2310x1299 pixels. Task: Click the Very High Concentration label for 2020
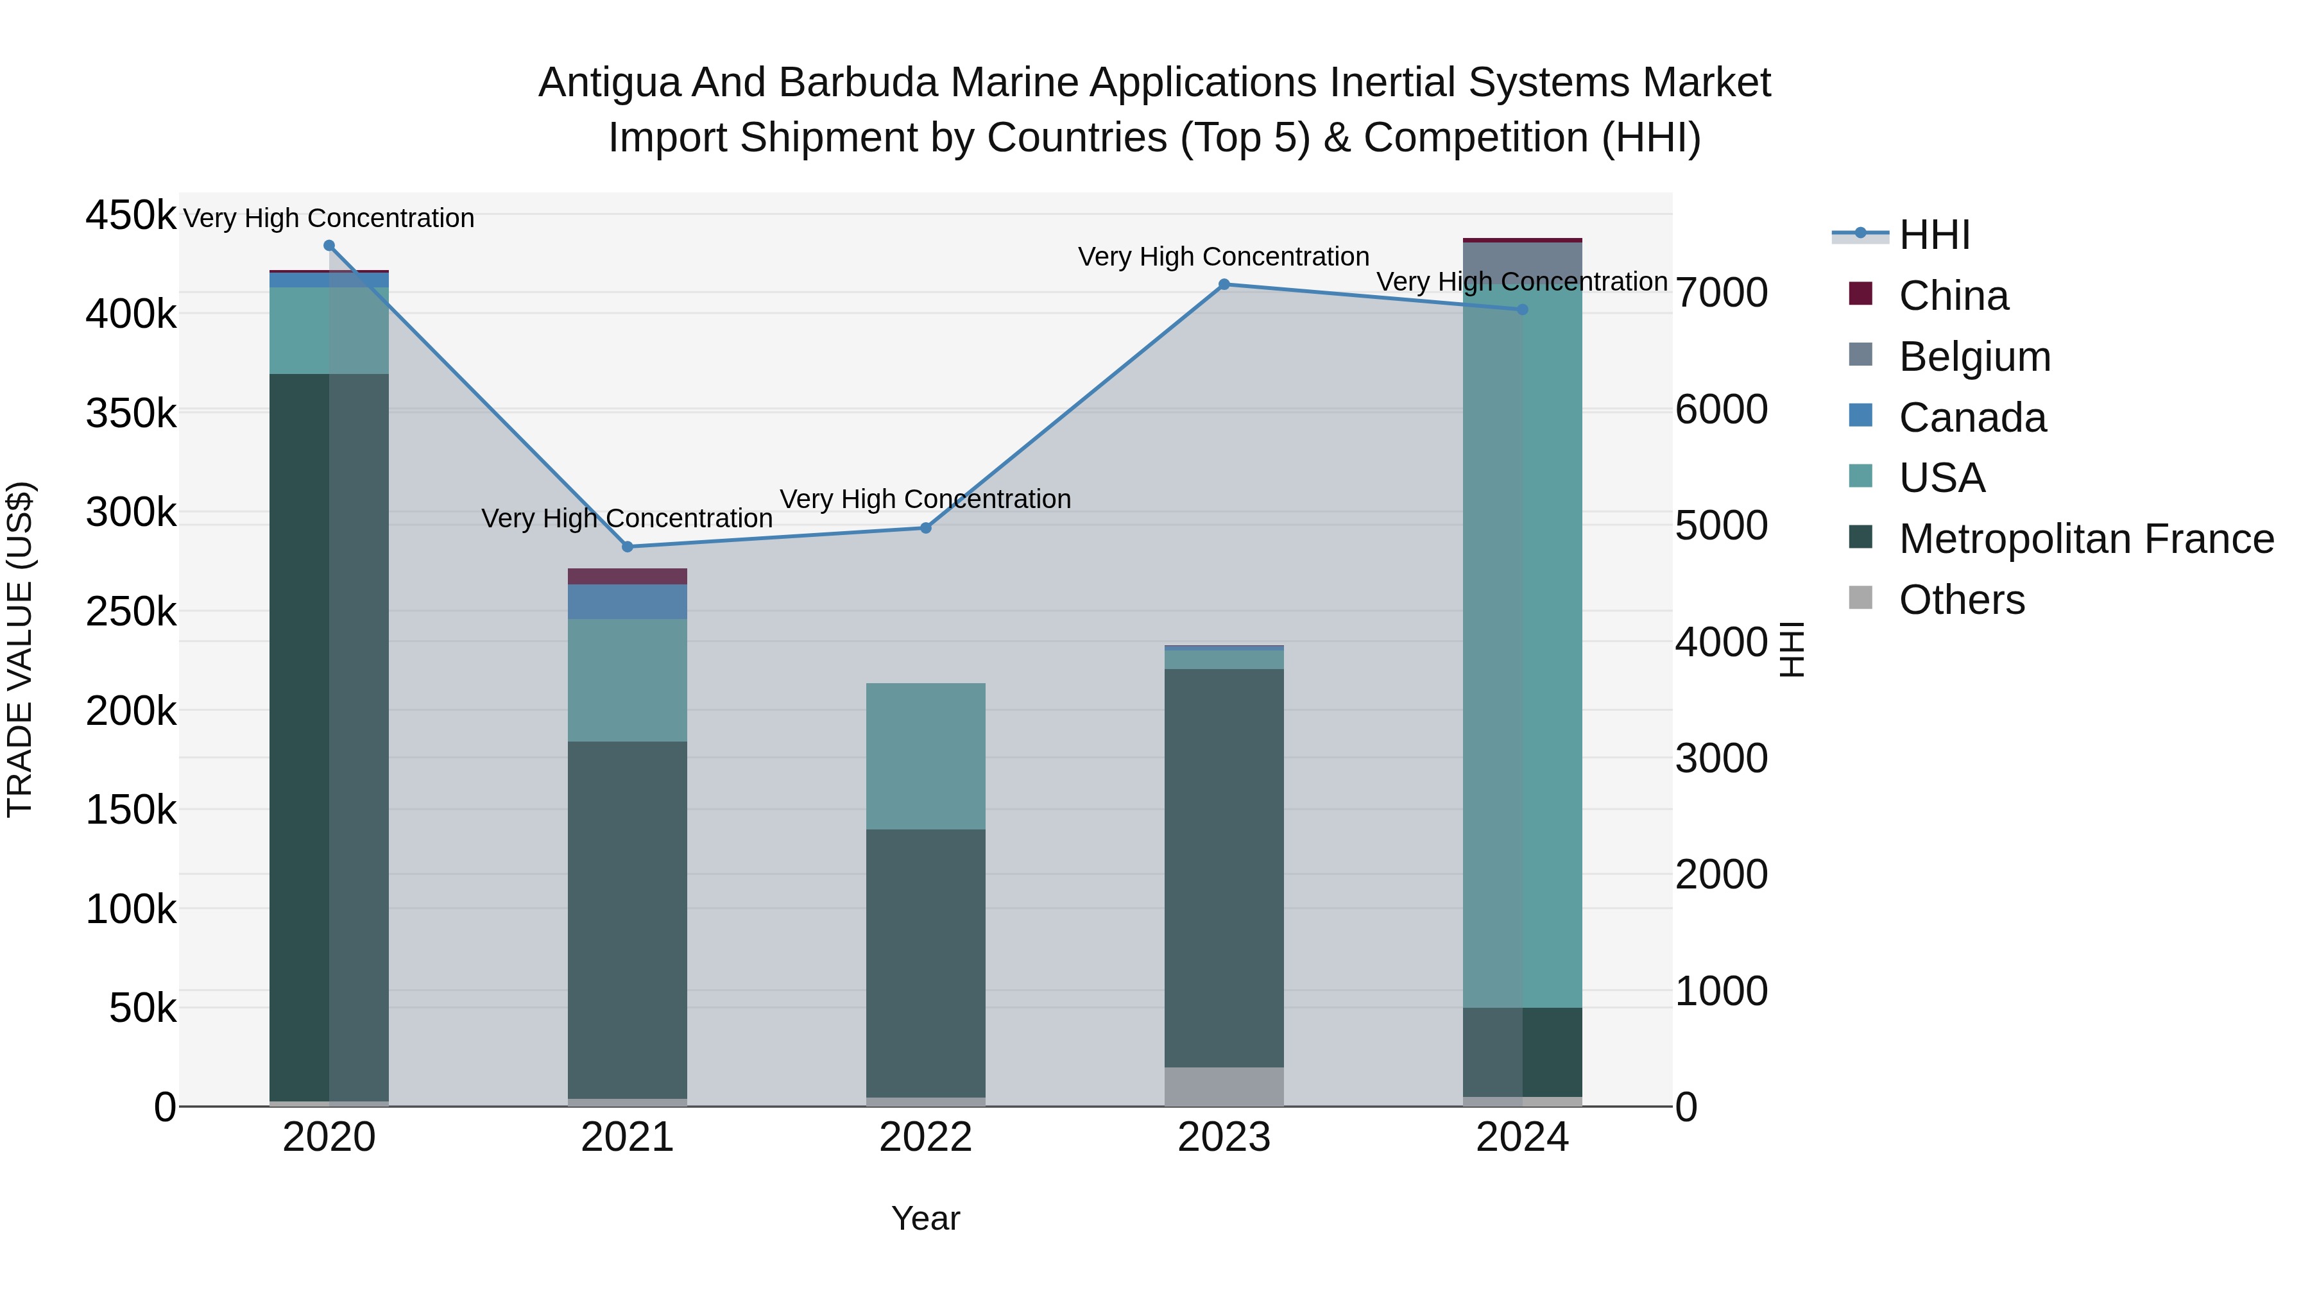[329, 218]
